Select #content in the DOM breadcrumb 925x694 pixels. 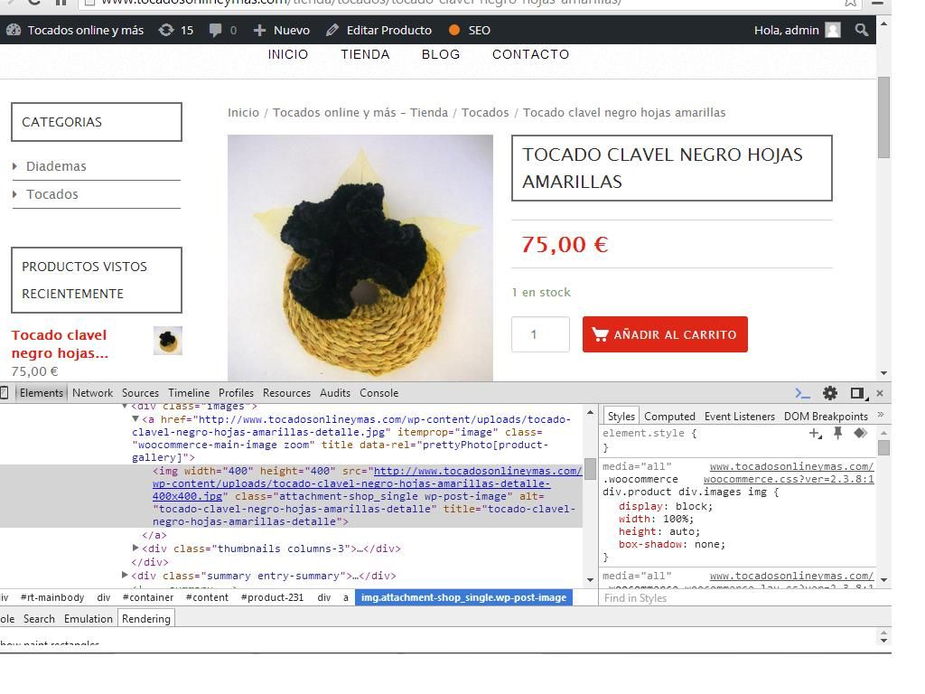207,597
